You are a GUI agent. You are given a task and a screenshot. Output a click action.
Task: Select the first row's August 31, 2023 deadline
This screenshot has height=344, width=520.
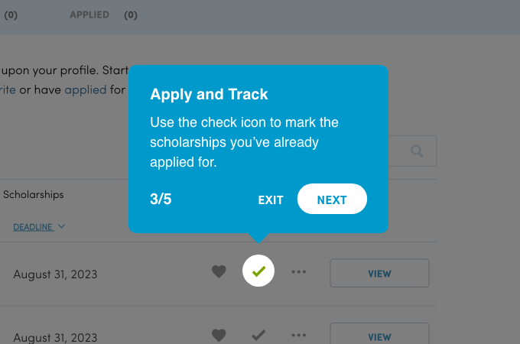[x=55, y=274]
